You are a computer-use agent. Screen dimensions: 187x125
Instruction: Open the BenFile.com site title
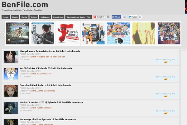(25, 5)
